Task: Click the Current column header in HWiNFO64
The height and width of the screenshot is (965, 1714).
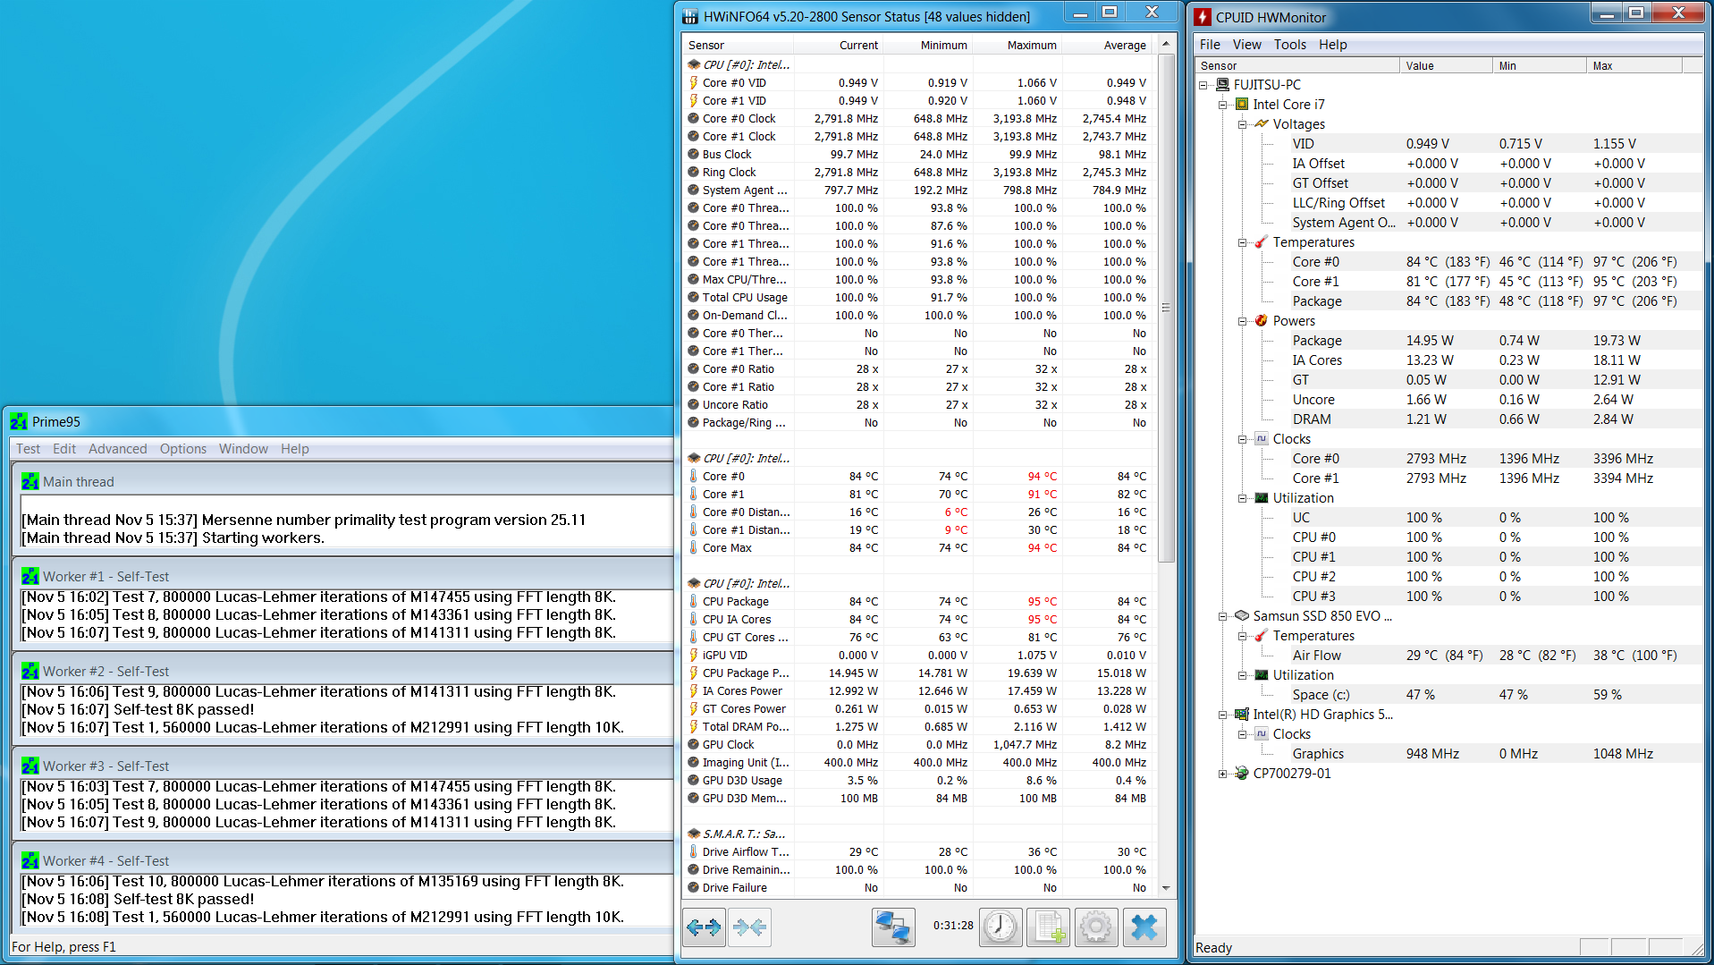Action: coord(839,46)
